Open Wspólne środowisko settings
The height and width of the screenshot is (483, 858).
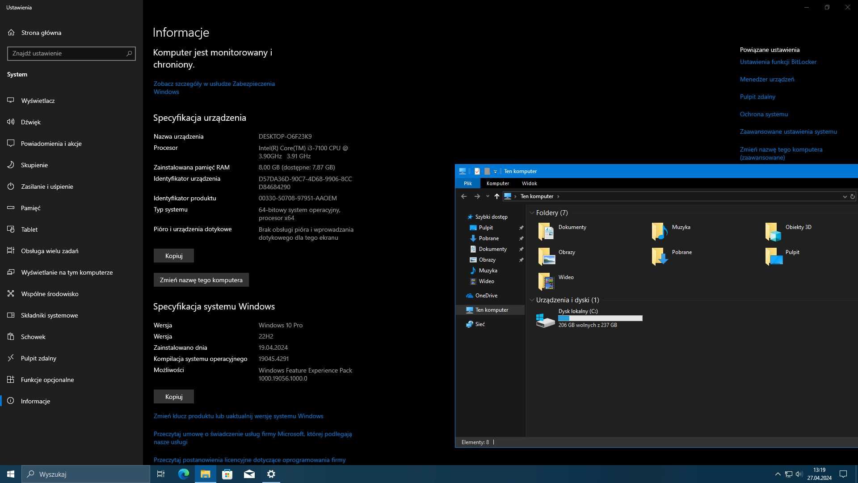tap(71, 294)
